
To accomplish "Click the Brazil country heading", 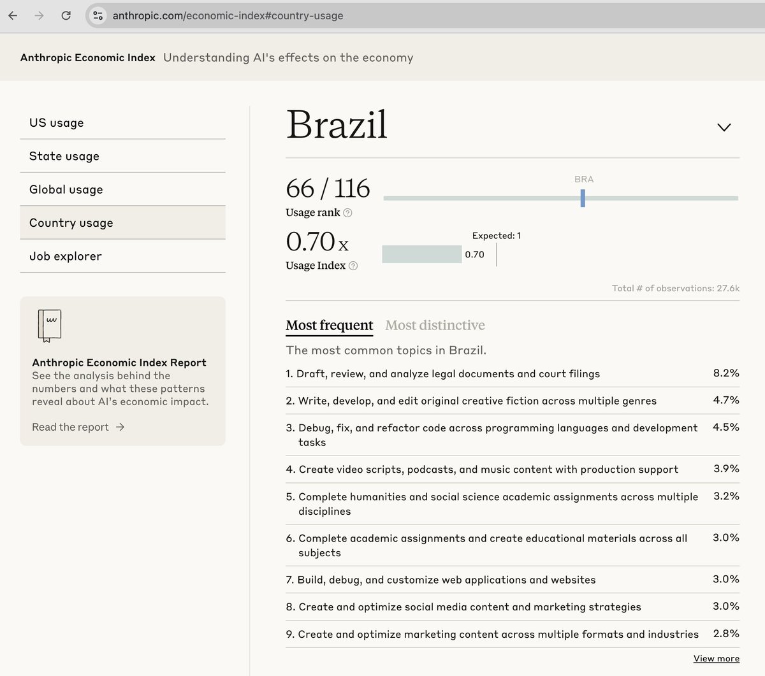I will 337,124.
